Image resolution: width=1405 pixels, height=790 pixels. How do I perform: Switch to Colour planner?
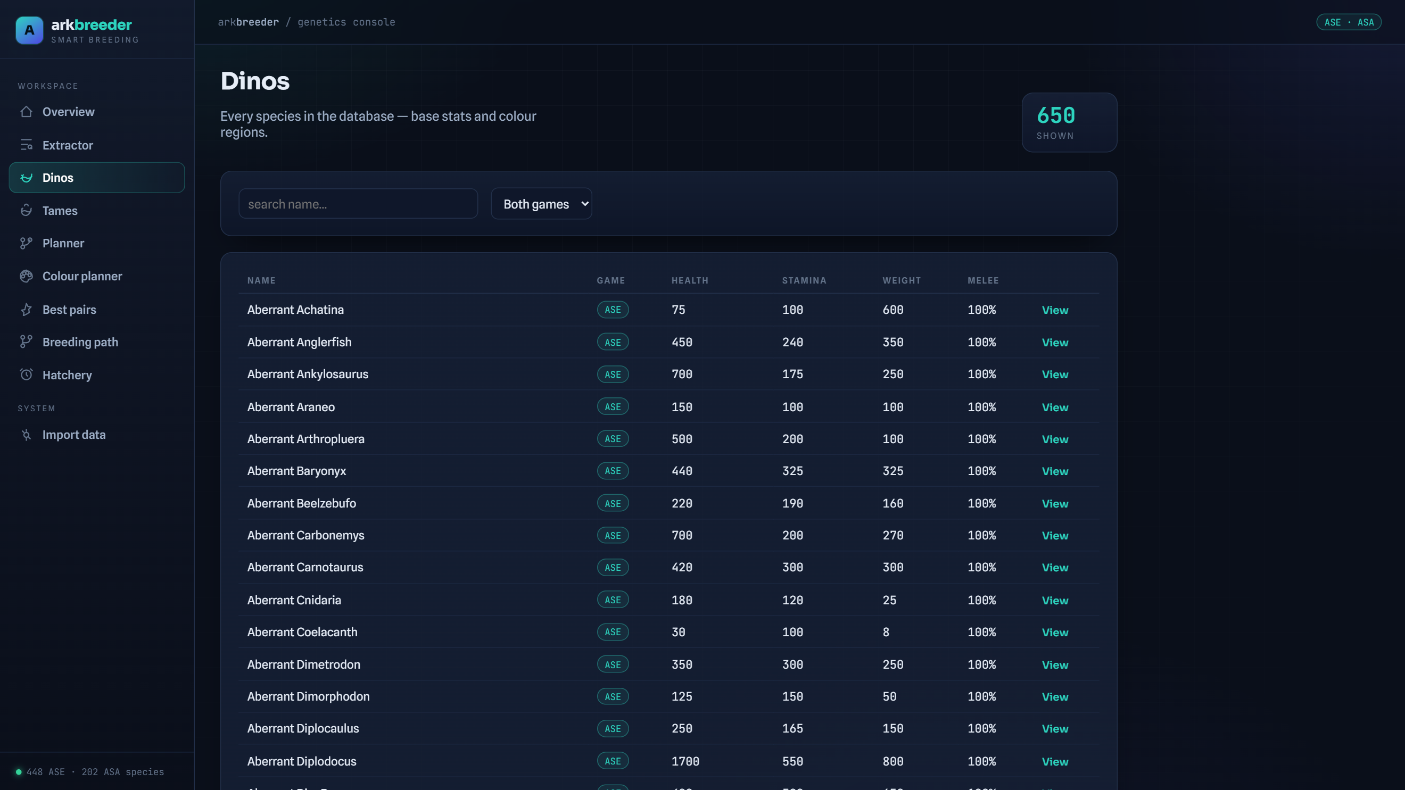click(96, 277)
